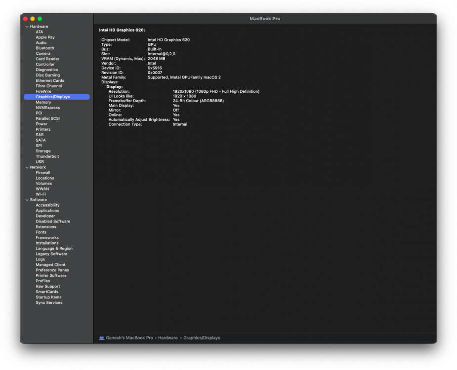The width and height of the screenshot is (457, 370).
Task: Select Thunderbolt in the sidebar
Action: [47, 156]
